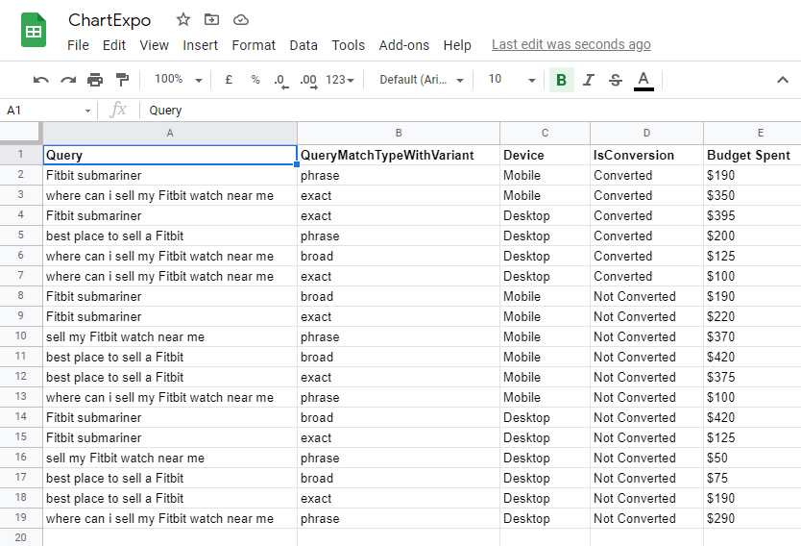Toggle Strikethrough formatting button
The height and width of the screenshot is (546, 801).
click(x=616, y=80)
